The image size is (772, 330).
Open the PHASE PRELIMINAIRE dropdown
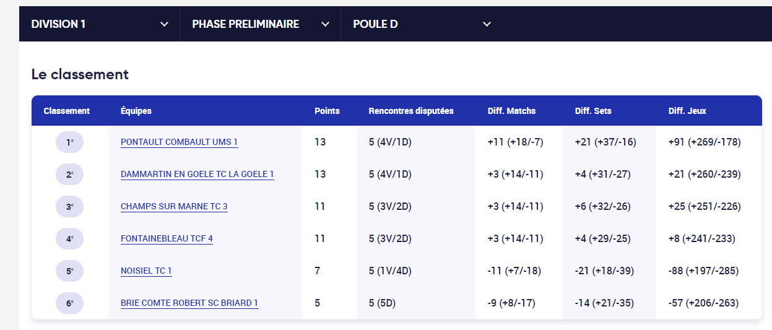260,24
